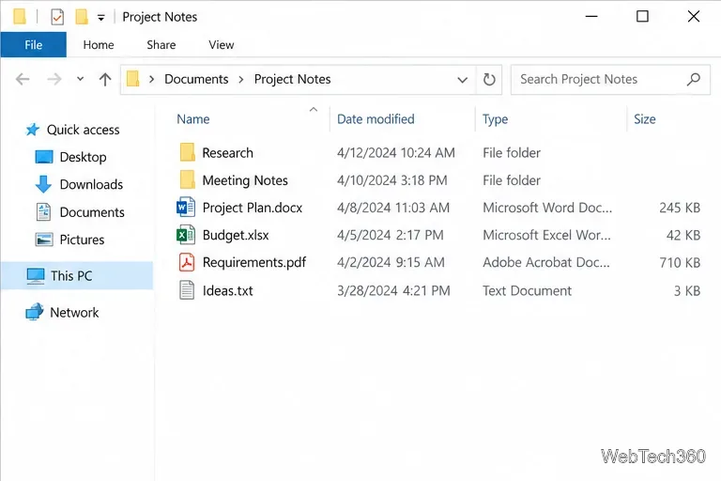Click the Adobe Acrobat Doc... type cell
The image size is (721, 481).
pos(546,262)
